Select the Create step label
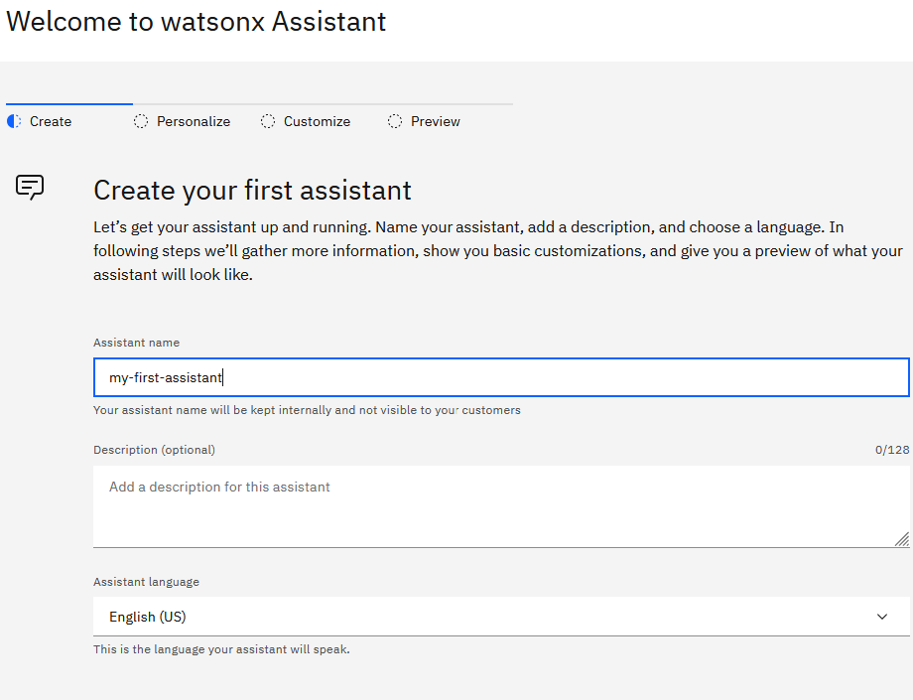The width and height of the screenshot is (913, 700). click(51, 121)
